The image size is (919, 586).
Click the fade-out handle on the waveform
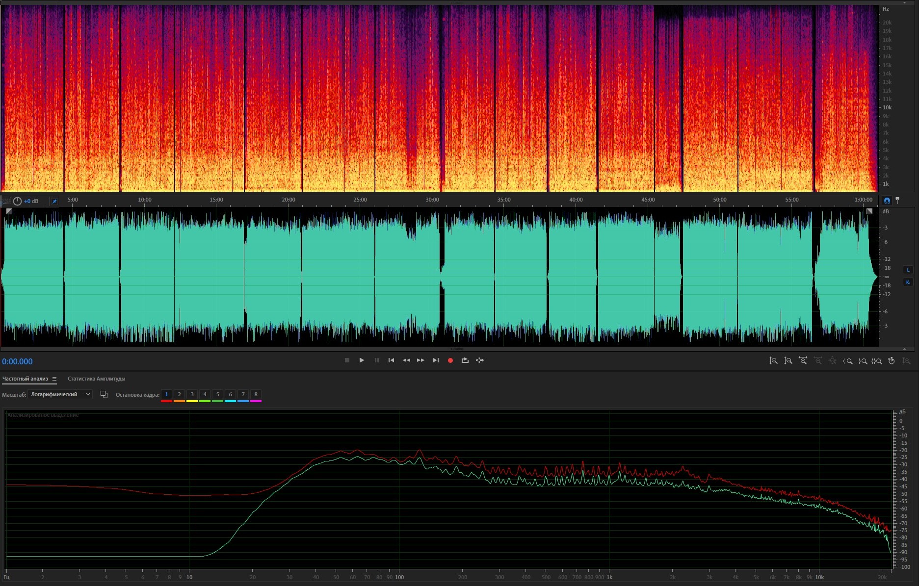869,211
